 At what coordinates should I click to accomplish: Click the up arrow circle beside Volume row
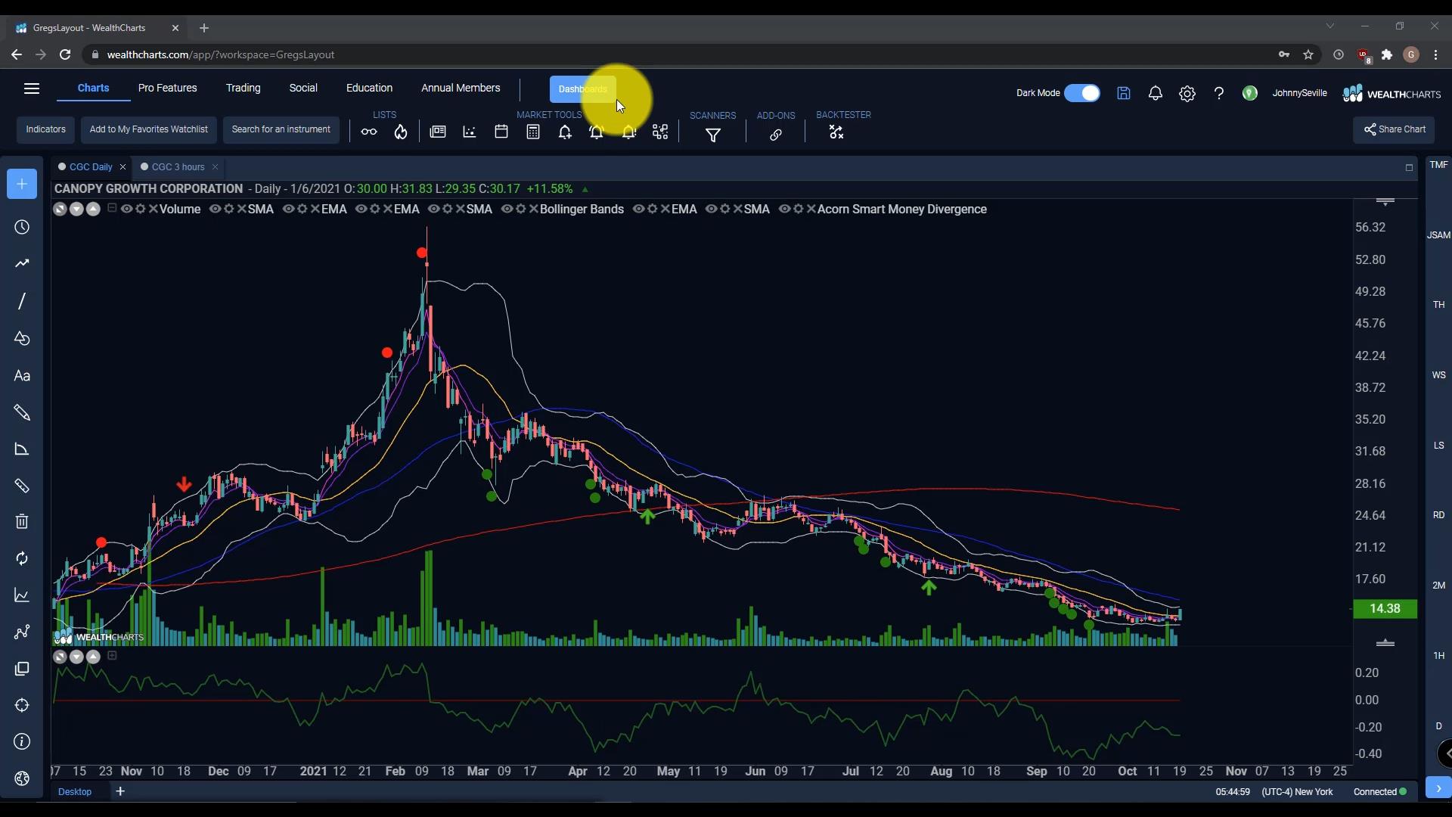point(93,209)
